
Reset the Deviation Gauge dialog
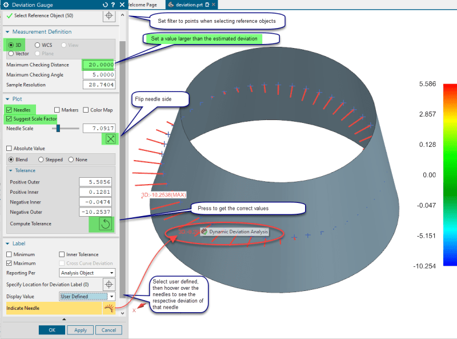[x=105, y=5]
